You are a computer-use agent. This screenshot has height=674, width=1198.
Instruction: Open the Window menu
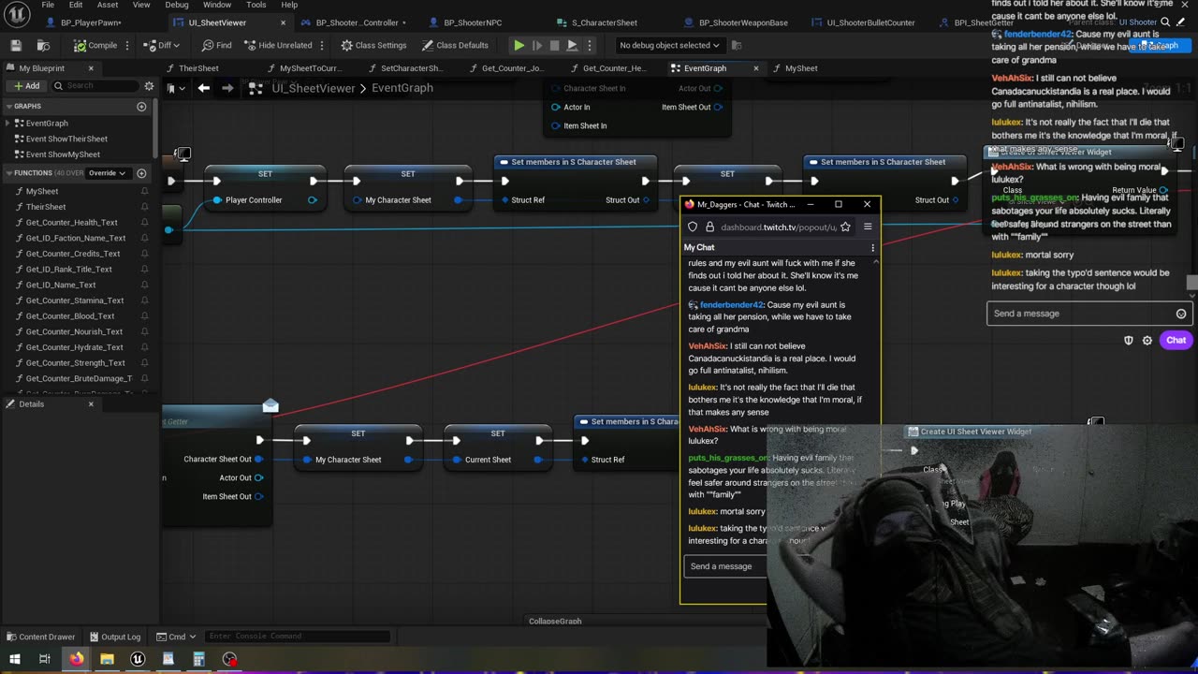click(216, 5)
